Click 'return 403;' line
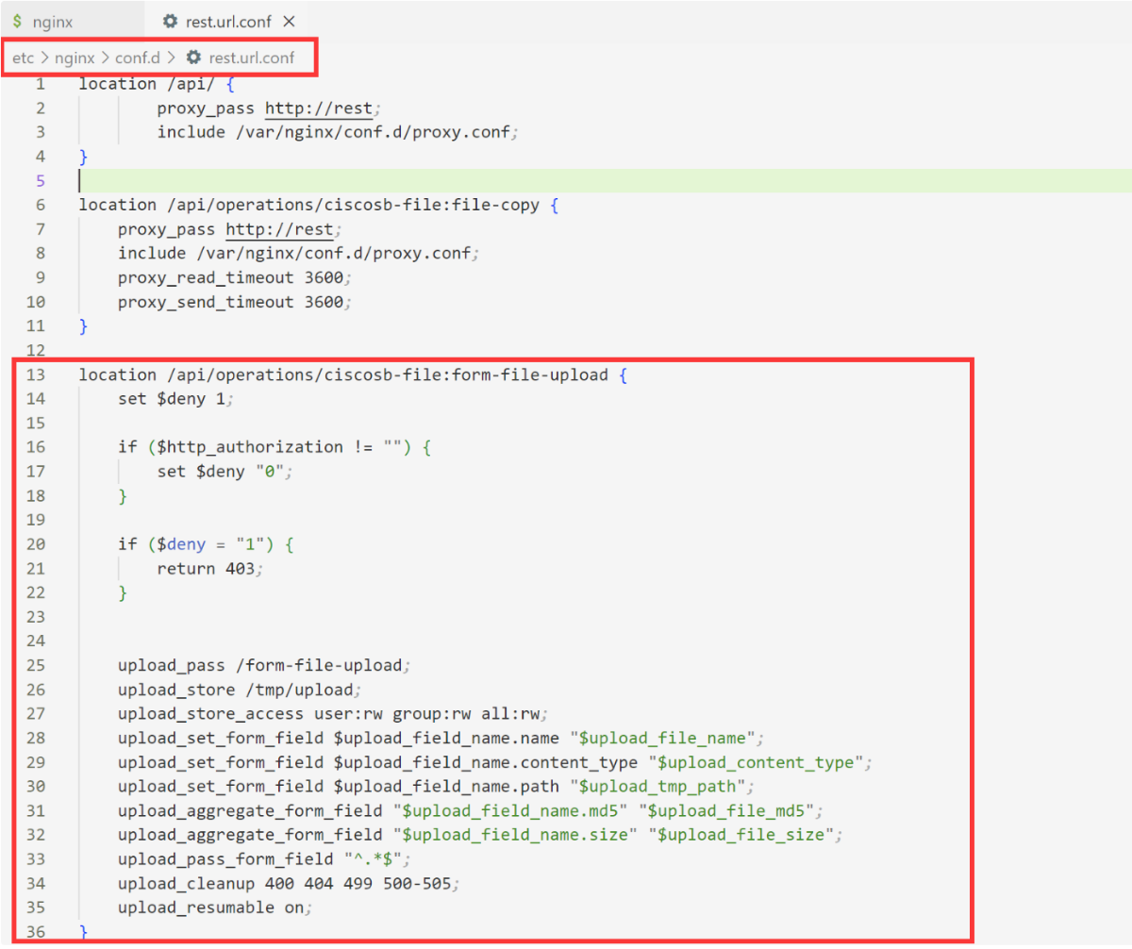 coord(210,569)
